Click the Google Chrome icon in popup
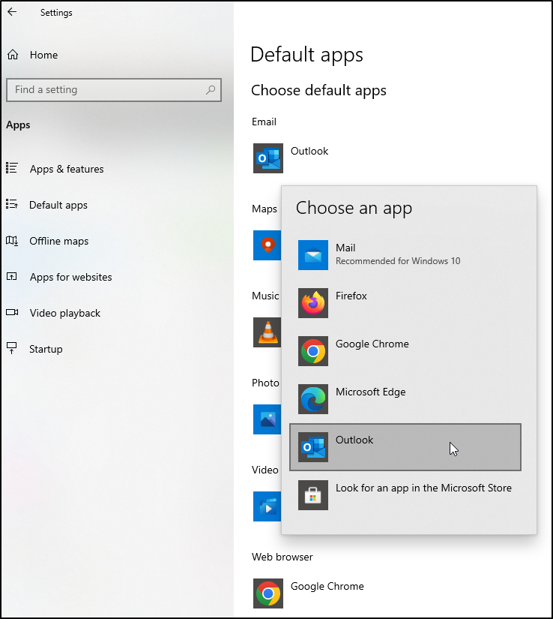Screen dimensions: 553x619 point(313,351)
